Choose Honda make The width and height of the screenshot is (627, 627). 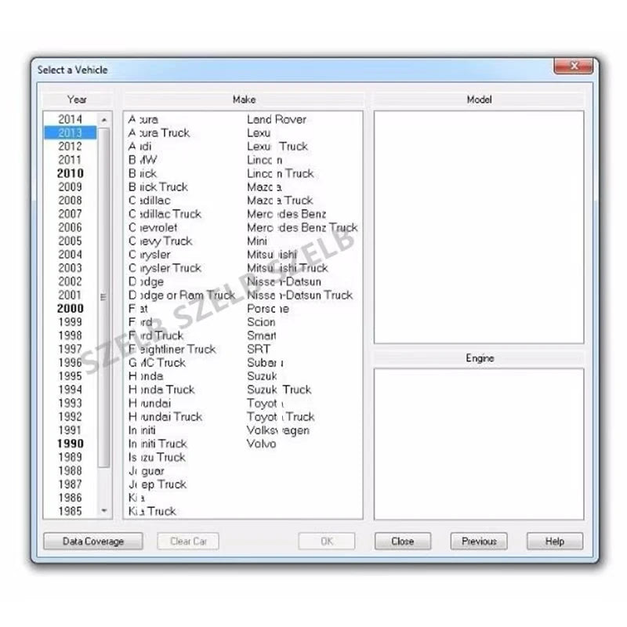pos(146,376)
